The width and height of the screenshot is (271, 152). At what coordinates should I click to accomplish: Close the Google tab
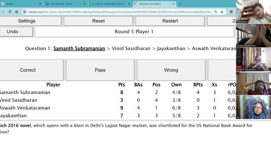tap(40, 4)
